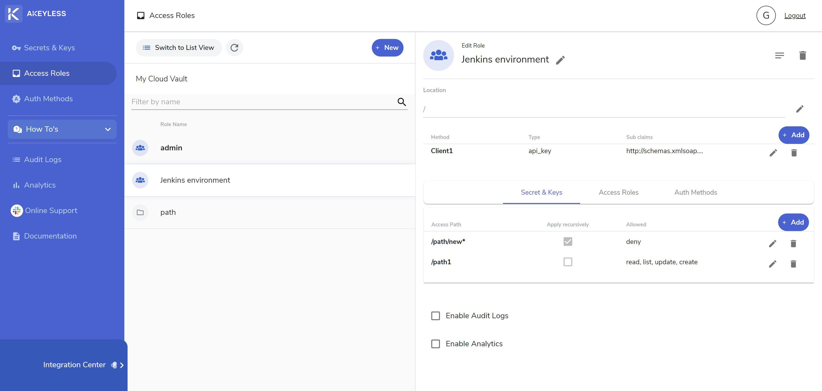
Task: Edit the role Location path
Action: pos(800,109)
